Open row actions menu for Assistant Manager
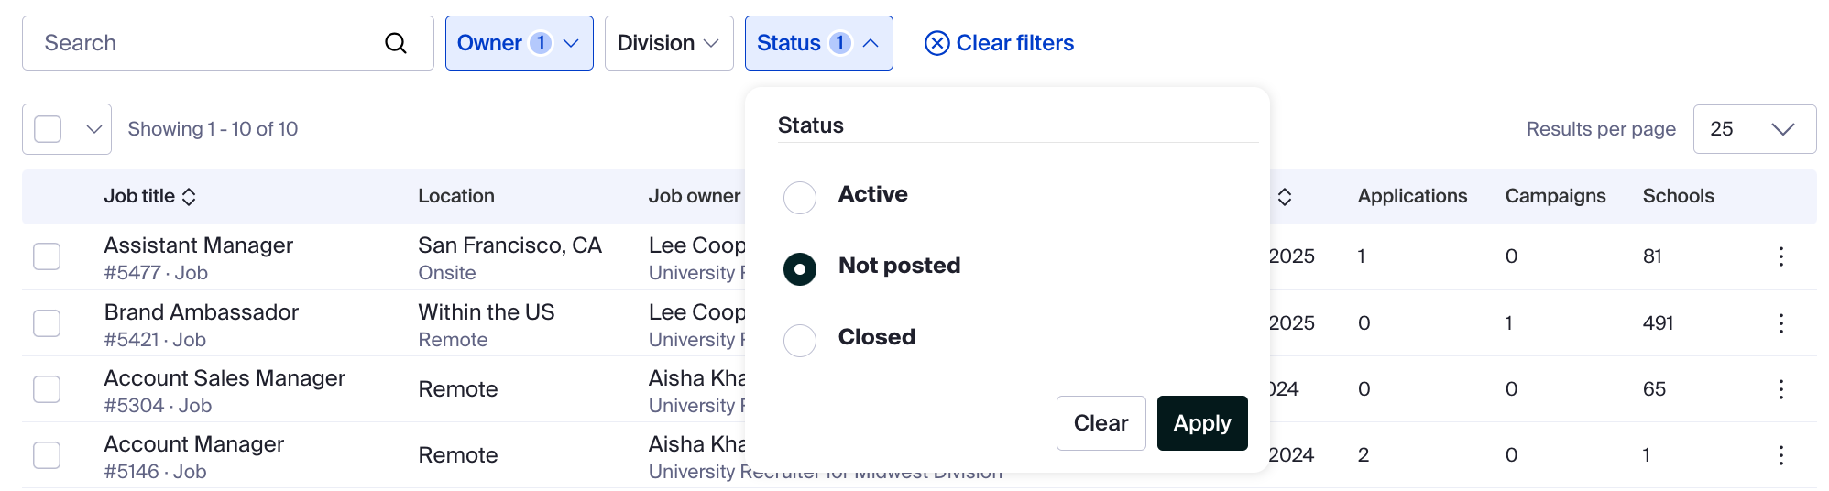Image resolution: width=1829 pixels, height=491 pixels. point(1780,256)
